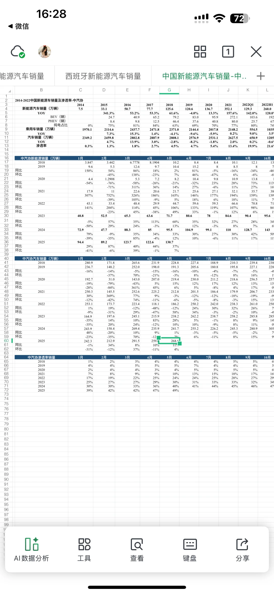The image size is (274, 594).
Task: Go back to WeChat via 微信 link
Action: [19, 26]
